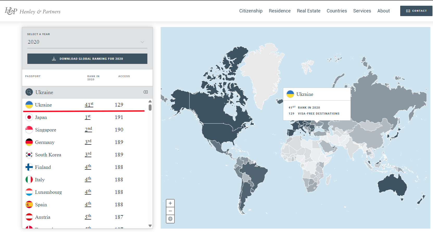Click the Ukraine flag in the map tooltip

pyautogui.click(x=290, y=94)
